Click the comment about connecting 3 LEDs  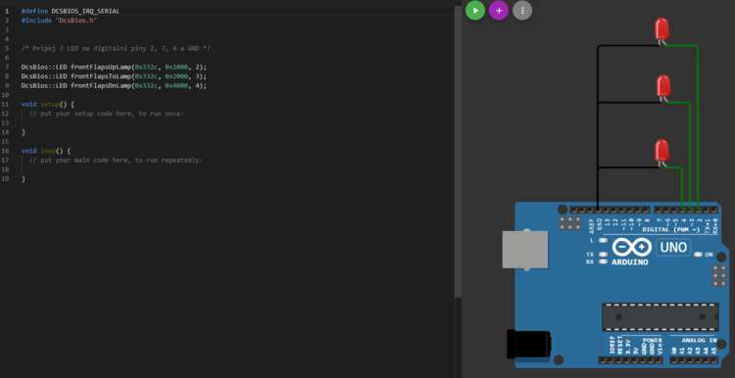[x=116, y=48]
